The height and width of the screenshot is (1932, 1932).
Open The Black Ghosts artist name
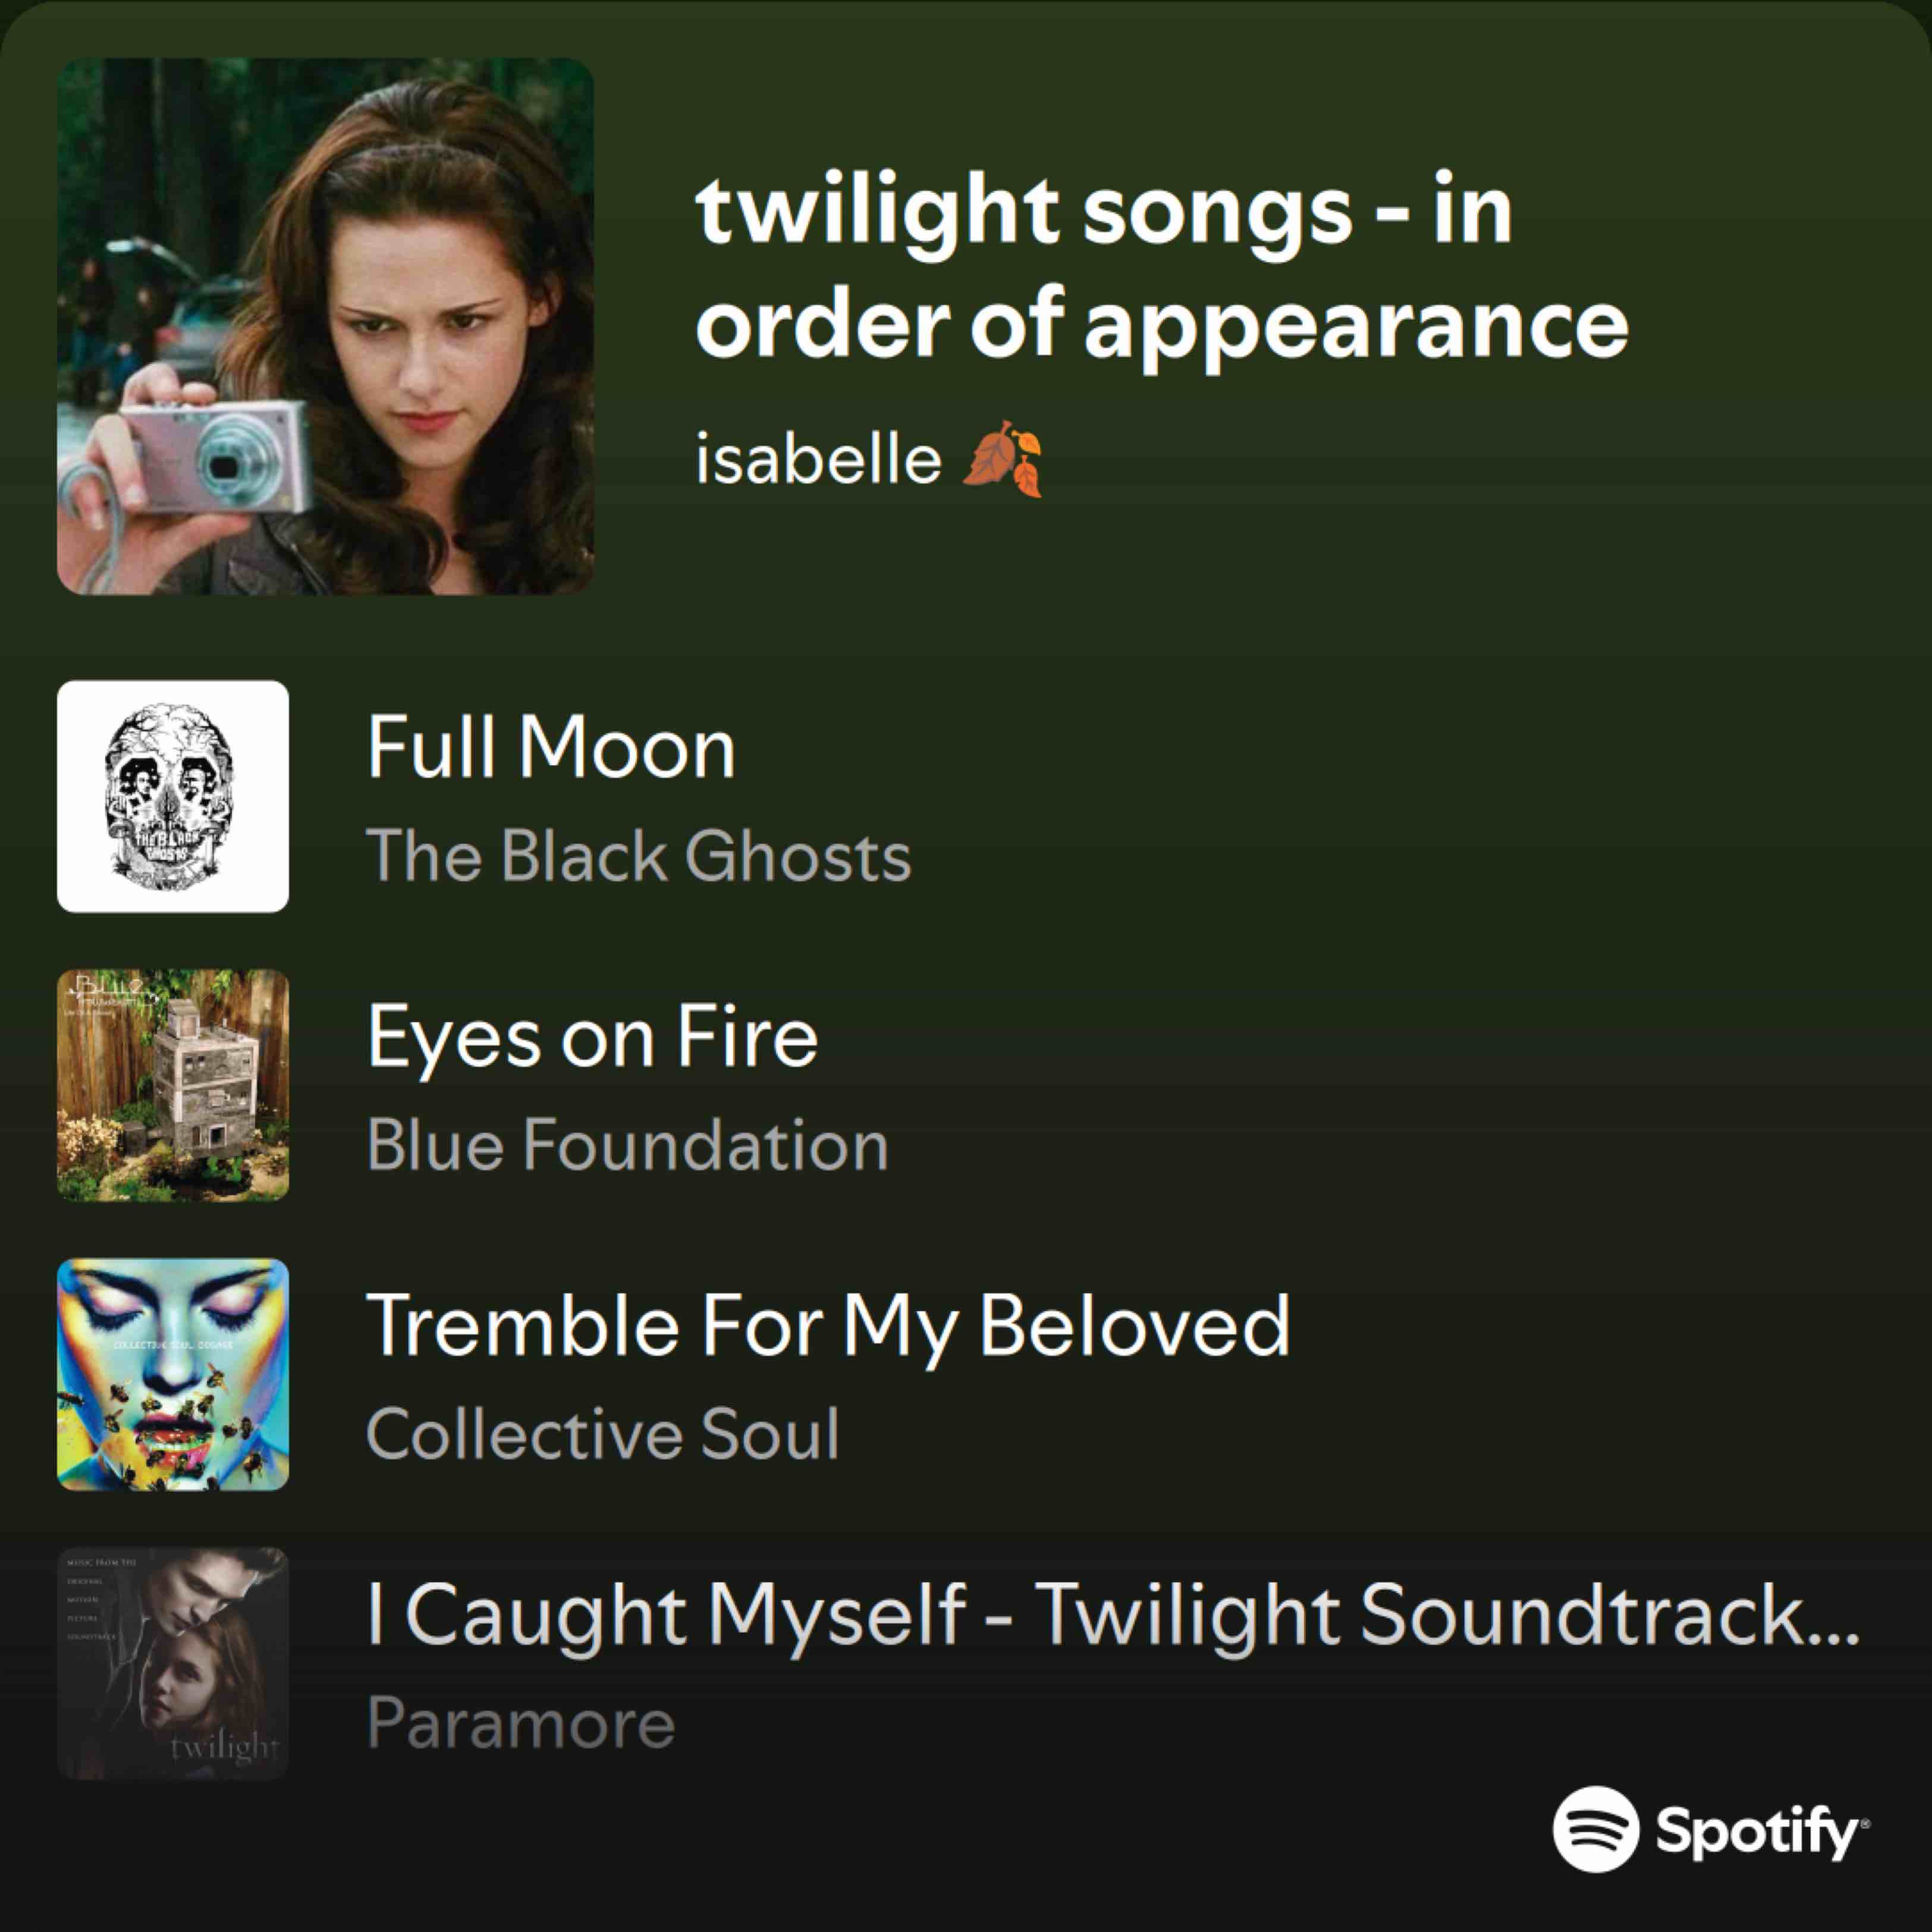[x=638, y=856]
